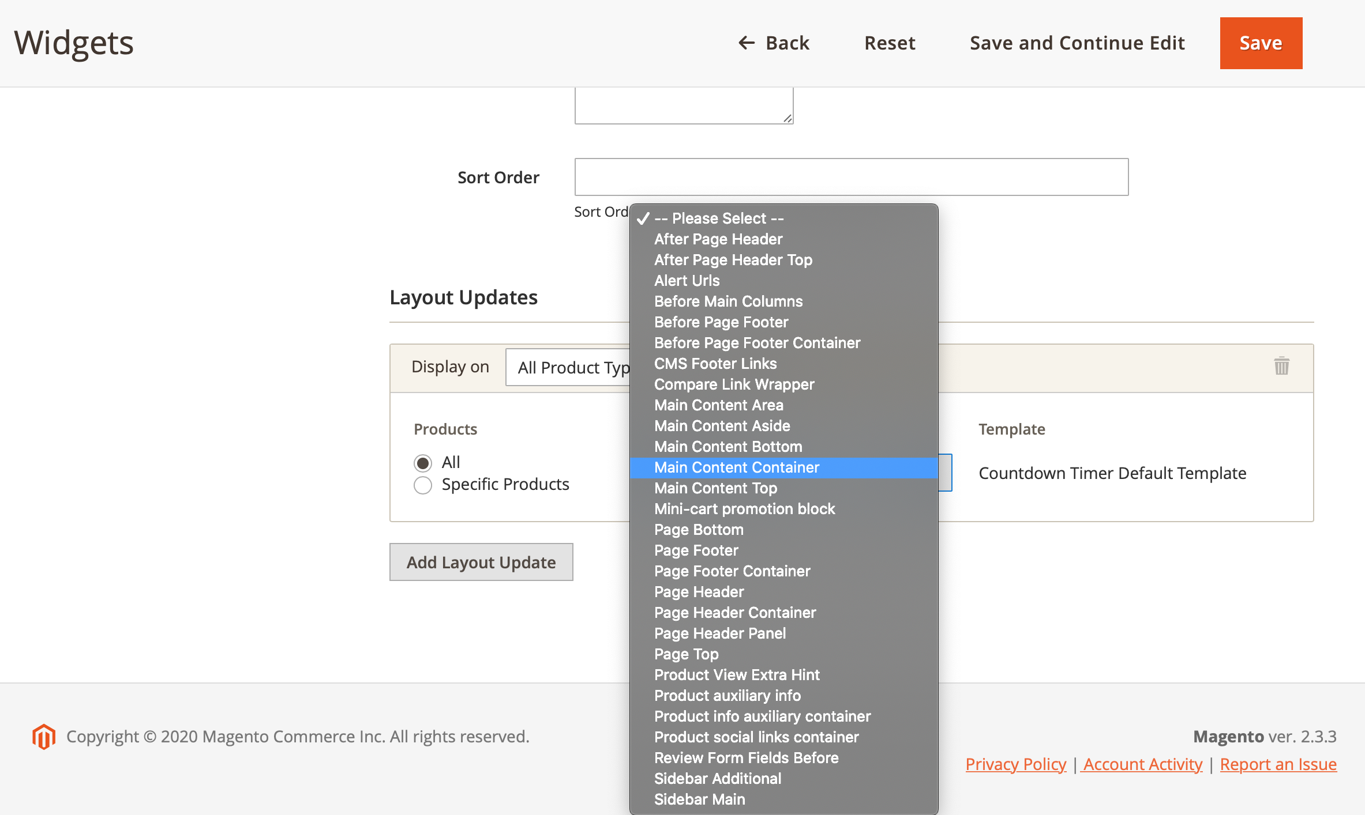Open the Account Activity link
1365x815 pixels.
(1142, 764)
